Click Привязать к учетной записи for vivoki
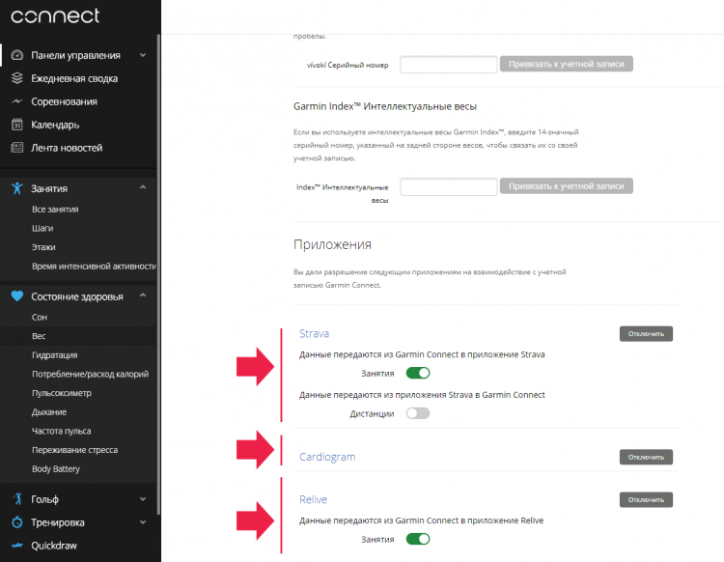 tap(566, 64)
